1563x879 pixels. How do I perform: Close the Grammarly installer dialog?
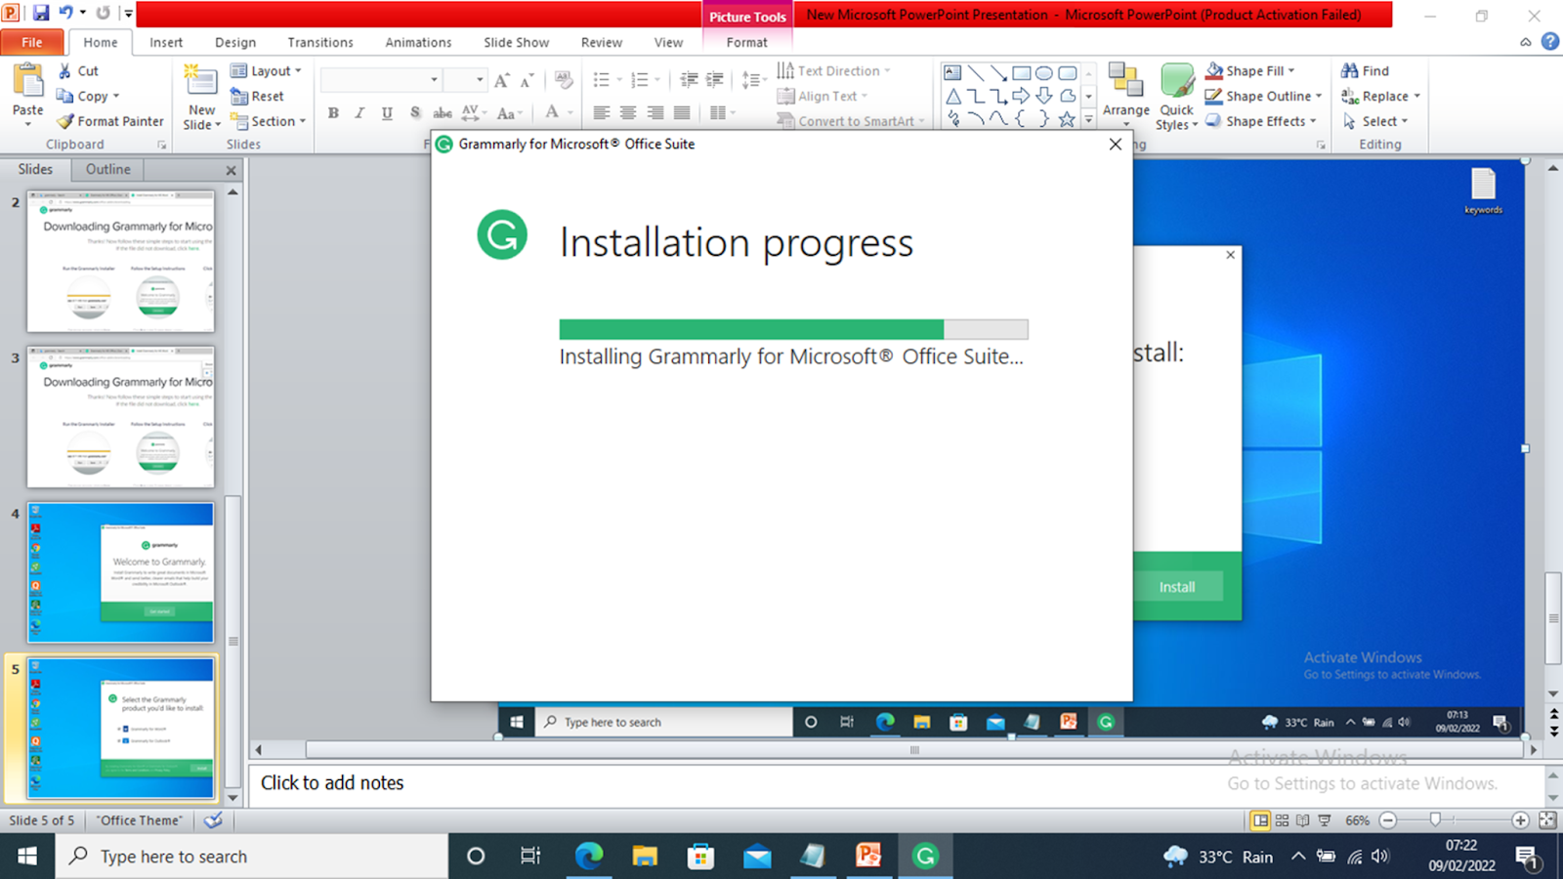(1116, 144)
